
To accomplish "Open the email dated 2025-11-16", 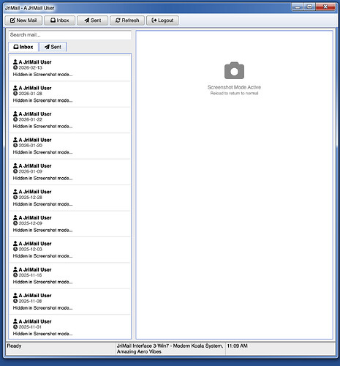I will click(69, 276).
